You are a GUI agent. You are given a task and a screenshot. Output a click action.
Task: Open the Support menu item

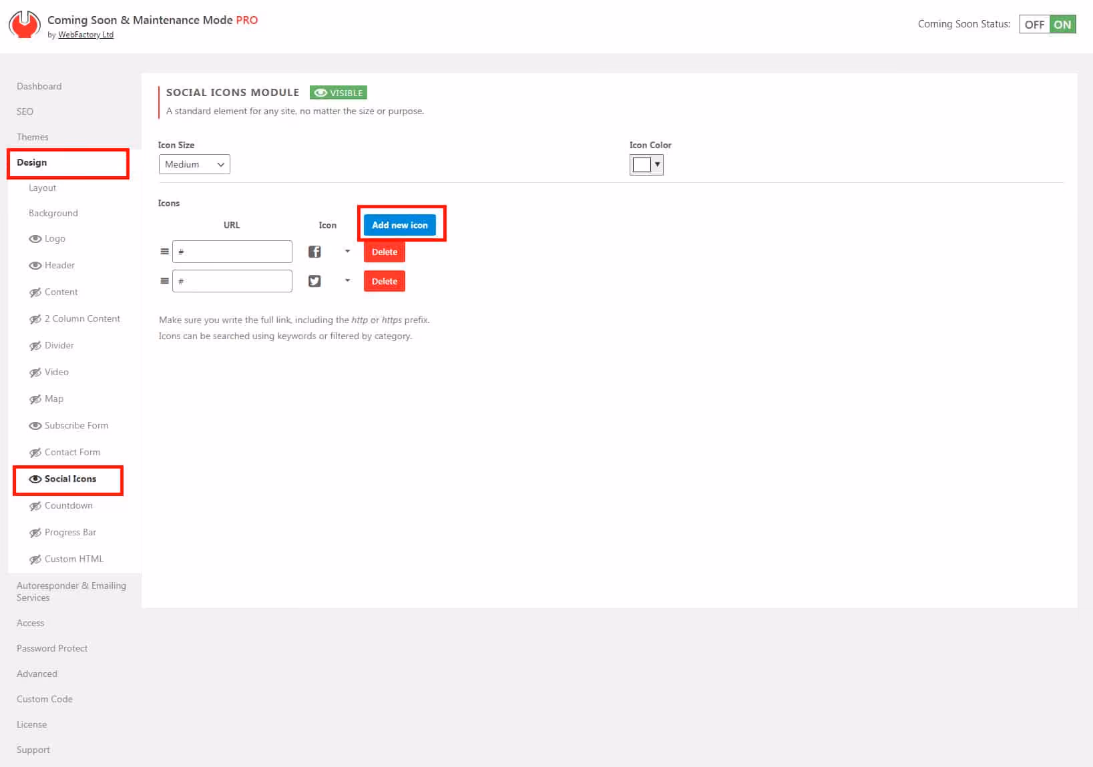(x=33, y=750)
